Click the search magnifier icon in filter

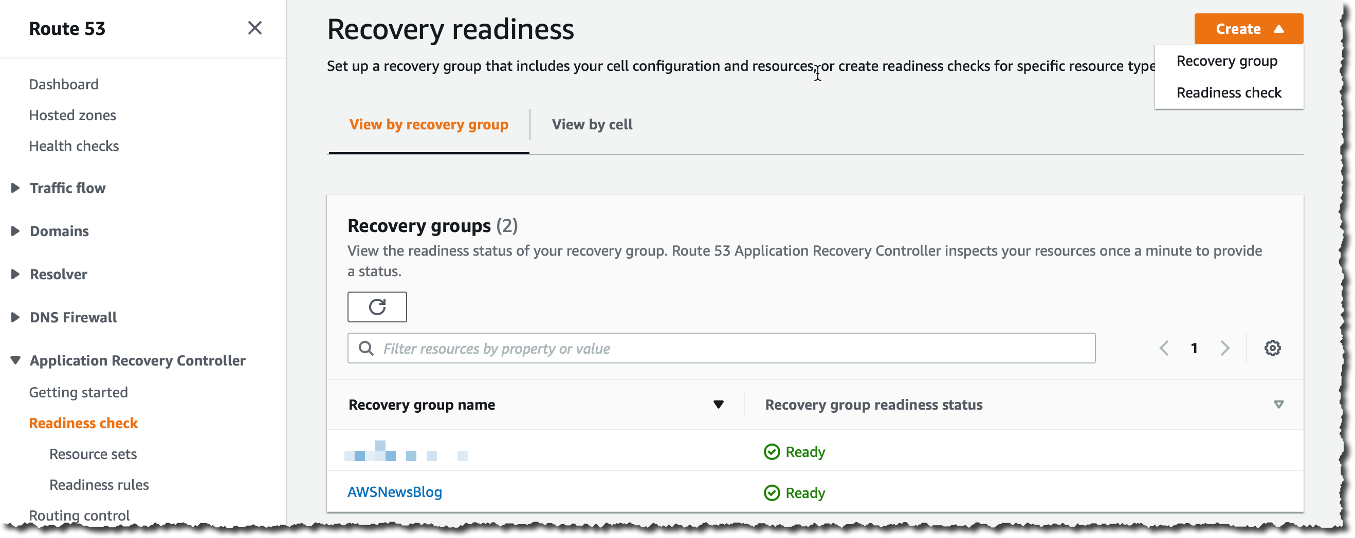click(365, 348)
